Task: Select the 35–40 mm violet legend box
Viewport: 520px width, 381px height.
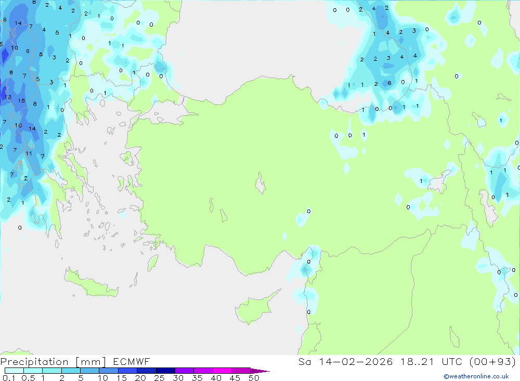Action: [x=203, y=371]
